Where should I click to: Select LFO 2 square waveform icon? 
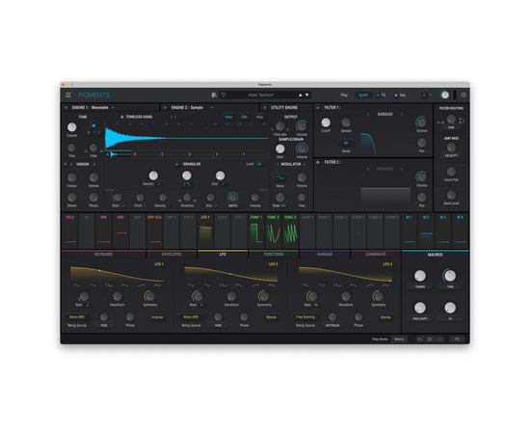tap(223, 285)
